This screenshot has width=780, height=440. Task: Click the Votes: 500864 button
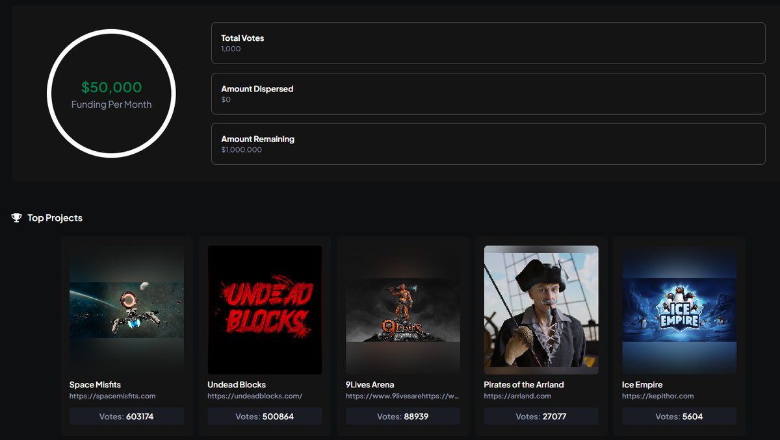point(265,417)
